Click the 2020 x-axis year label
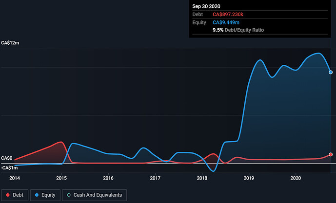The height and width of the screenshot is (203, 336). tap(296, 179)
